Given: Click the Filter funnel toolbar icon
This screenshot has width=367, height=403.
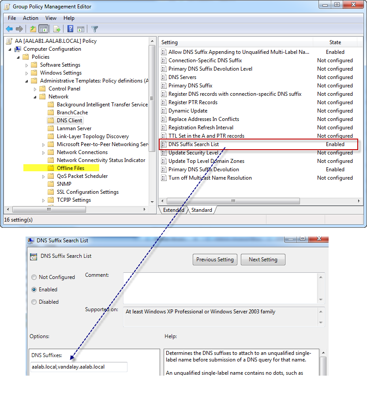Looking at the screenshot, I should point(94,29).
